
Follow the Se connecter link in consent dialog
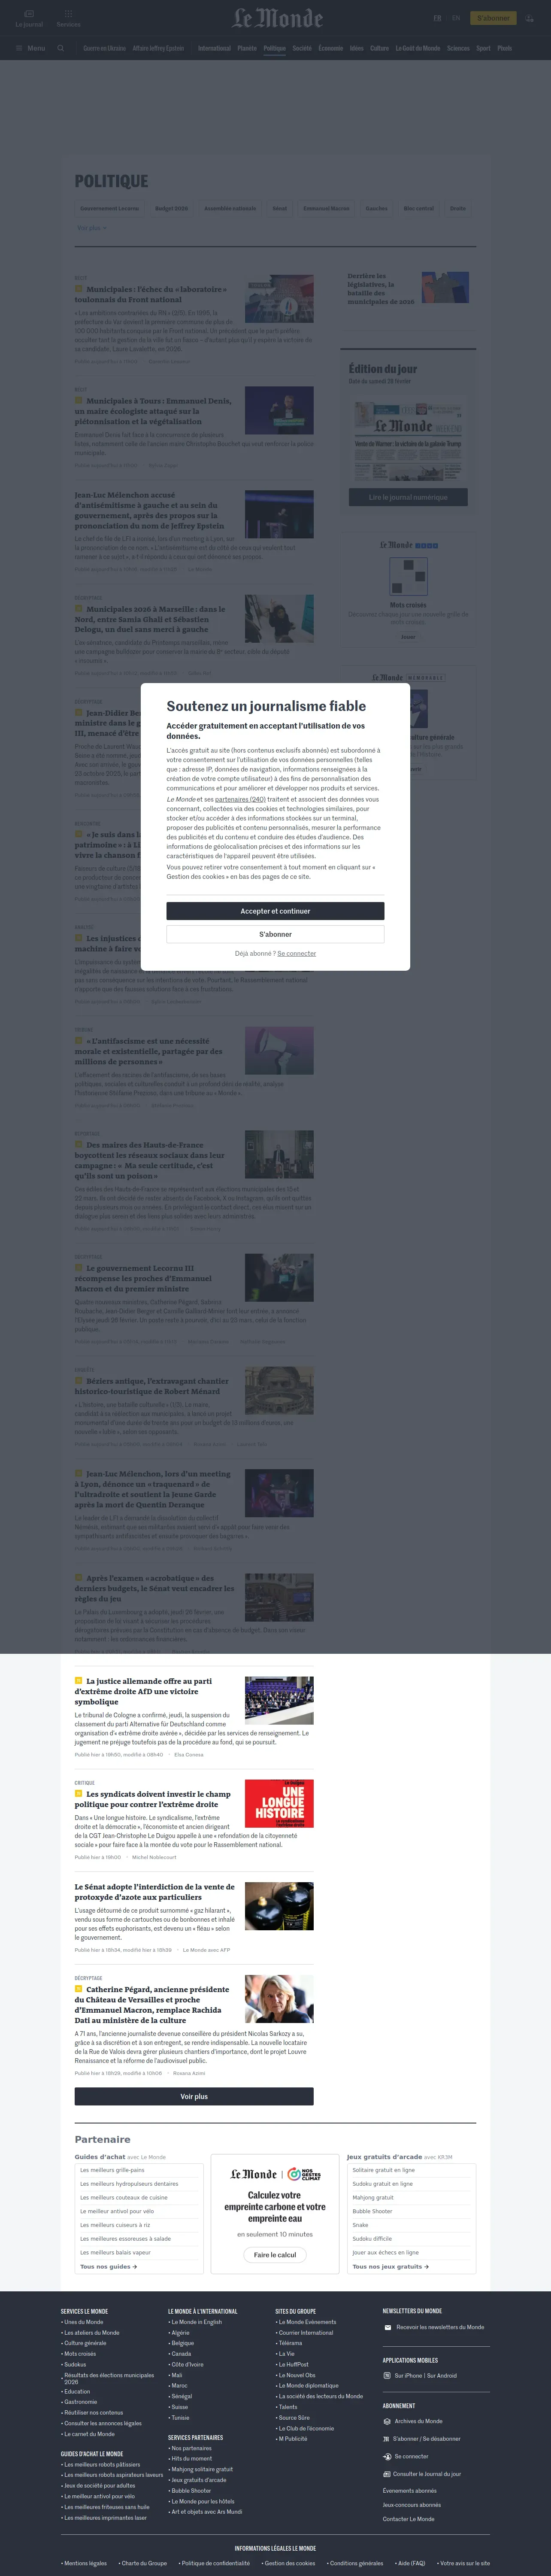pyautogui.click(x=296, y=954)
